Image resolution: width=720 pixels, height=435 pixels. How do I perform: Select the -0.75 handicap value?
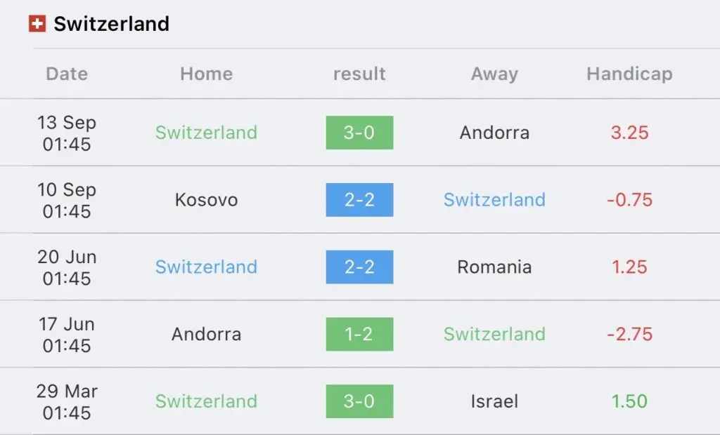click(x=629, y=200)
